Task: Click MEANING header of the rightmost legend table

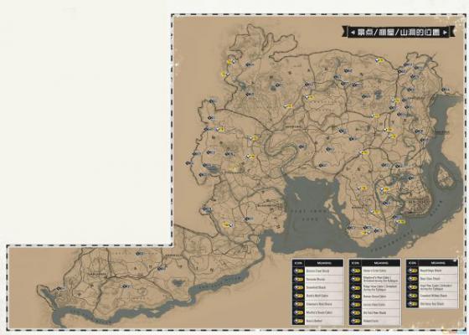Action: point(438,263)
